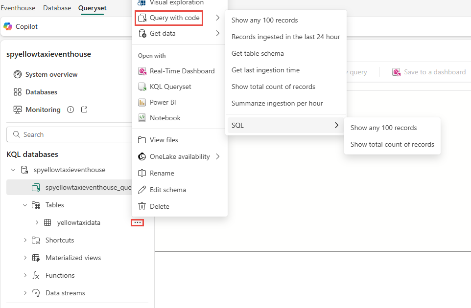Click yellowtaxidata more options ellipsis

point(138,222)
